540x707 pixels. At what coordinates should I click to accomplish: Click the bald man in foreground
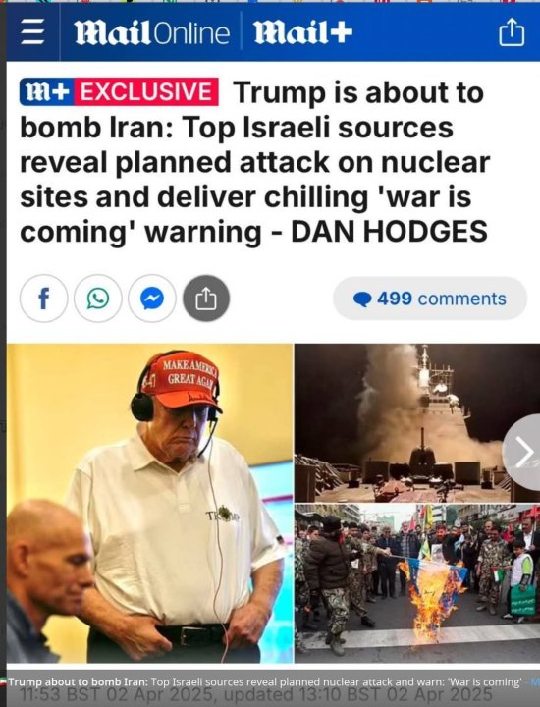tap(47, 581)
